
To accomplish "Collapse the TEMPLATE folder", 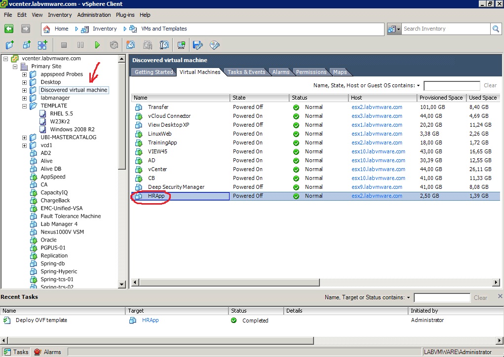I will tap(24, 106).
